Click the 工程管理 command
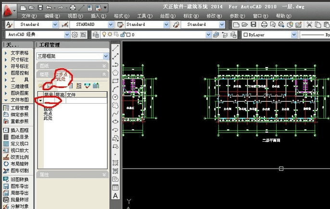The image size is (330, 209). coord(16,108)
